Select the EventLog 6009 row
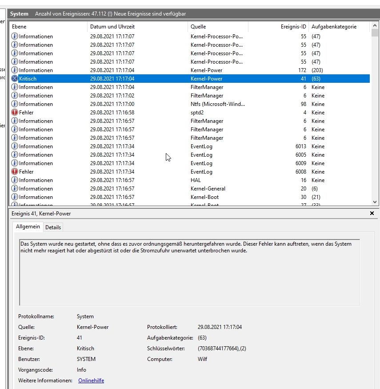 pos(190,163)
